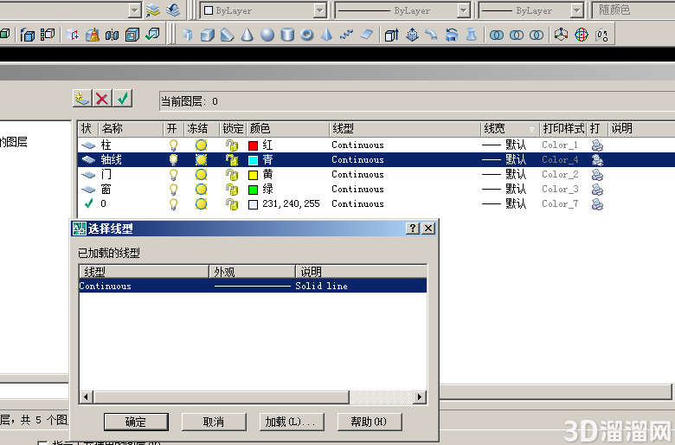675x445 pixels.
Task: Click the Helix tool icon
Action: click(x=346, y=35)
